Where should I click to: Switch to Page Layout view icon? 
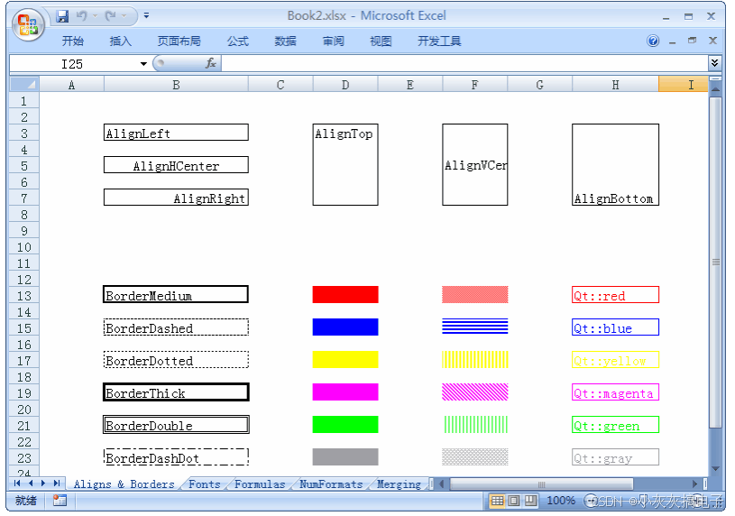click(x=514, y=501)
